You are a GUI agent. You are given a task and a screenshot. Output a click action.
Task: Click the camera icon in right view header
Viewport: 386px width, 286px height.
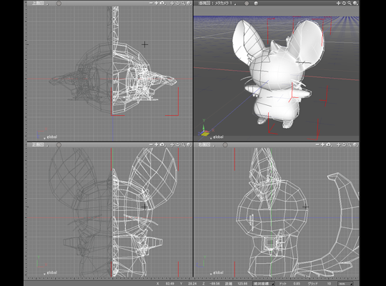point(328,144)
